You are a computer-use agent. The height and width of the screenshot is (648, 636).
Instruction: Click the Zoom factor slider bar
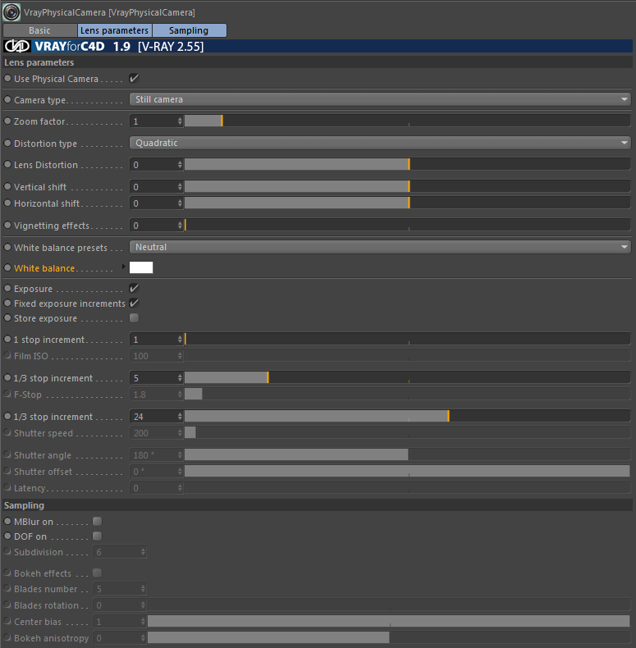click(407, 121)
